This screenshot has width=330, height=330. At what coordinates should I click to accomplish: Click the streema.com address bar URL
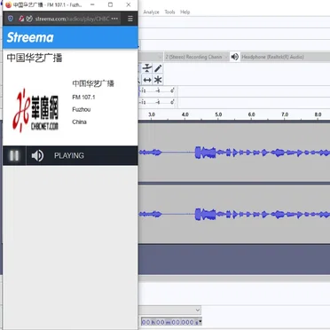click(73, 19)
